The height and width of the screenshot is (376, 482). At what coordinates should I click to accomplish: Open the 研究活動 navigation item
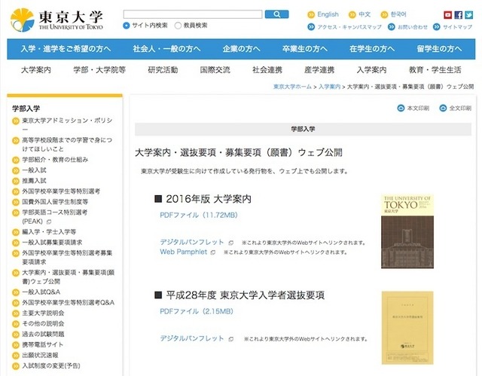click(x=163, y=70)
